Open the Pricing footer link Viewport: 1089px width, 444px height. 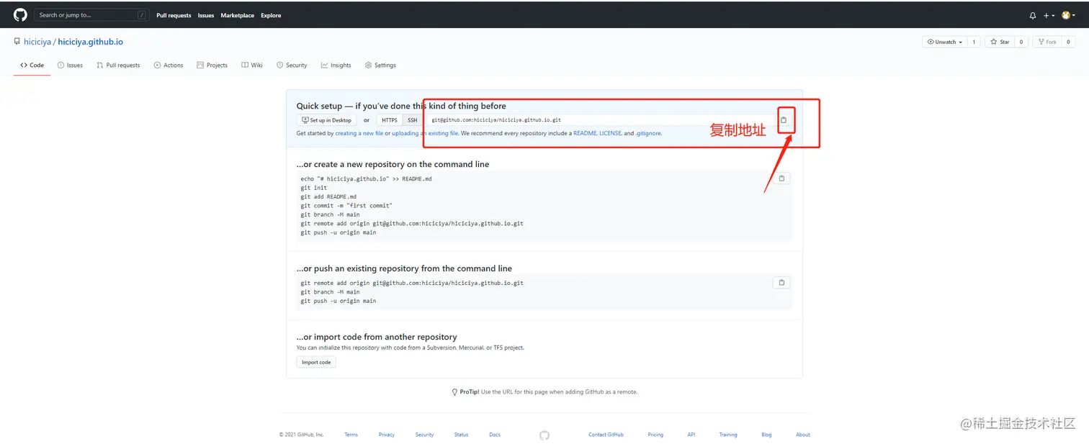click(655, 435)
